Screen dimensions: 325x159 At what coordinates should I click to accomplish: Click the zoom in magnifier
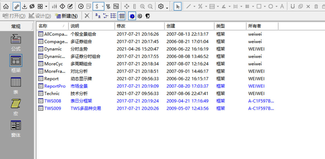click(142, 7)
